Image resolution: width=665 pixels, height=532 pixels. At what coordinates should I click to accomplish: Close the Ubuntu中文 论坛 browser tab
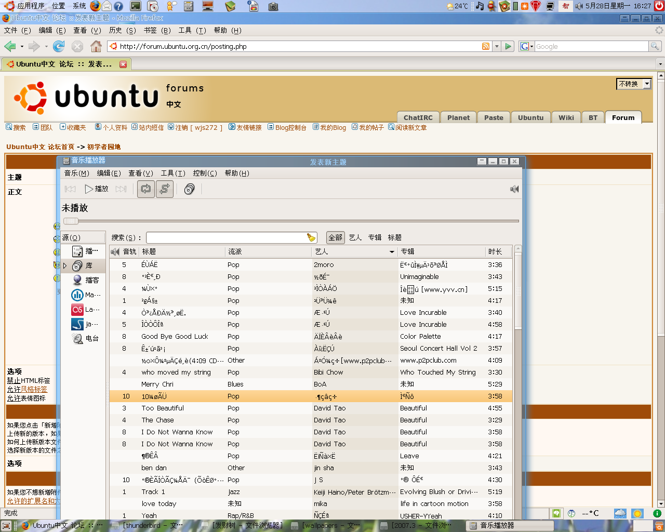[123, 64]
